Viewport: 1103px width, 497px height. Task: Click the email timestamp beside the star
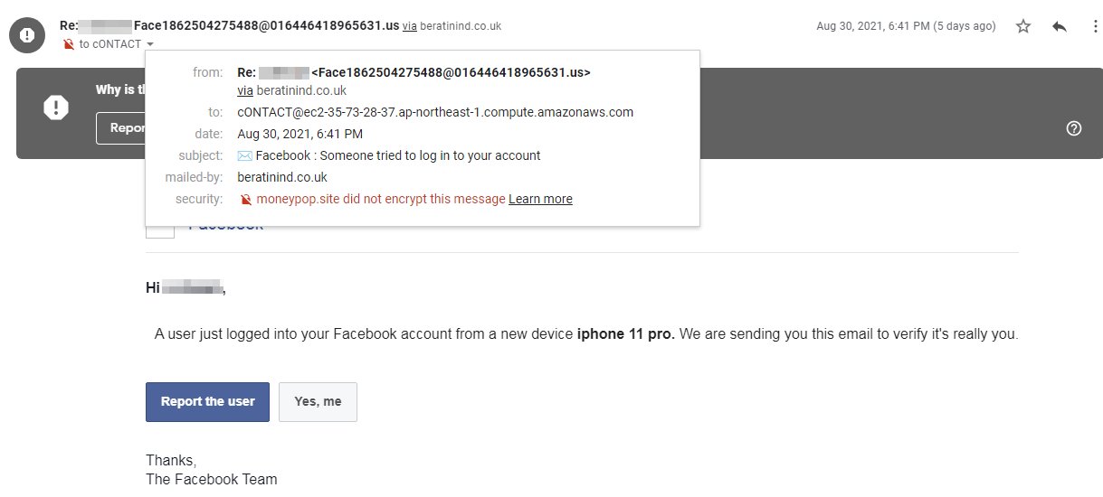[906, 26]
